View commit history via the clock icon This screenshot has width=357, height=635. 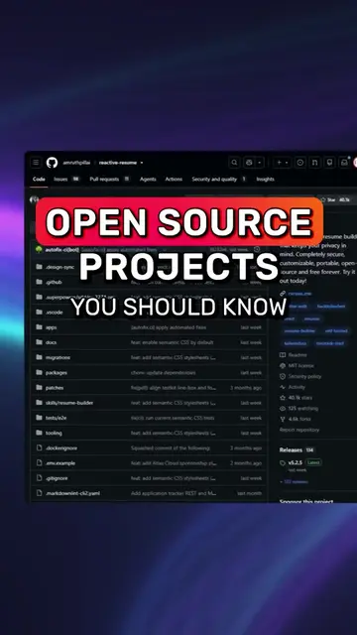pos(257,249)
